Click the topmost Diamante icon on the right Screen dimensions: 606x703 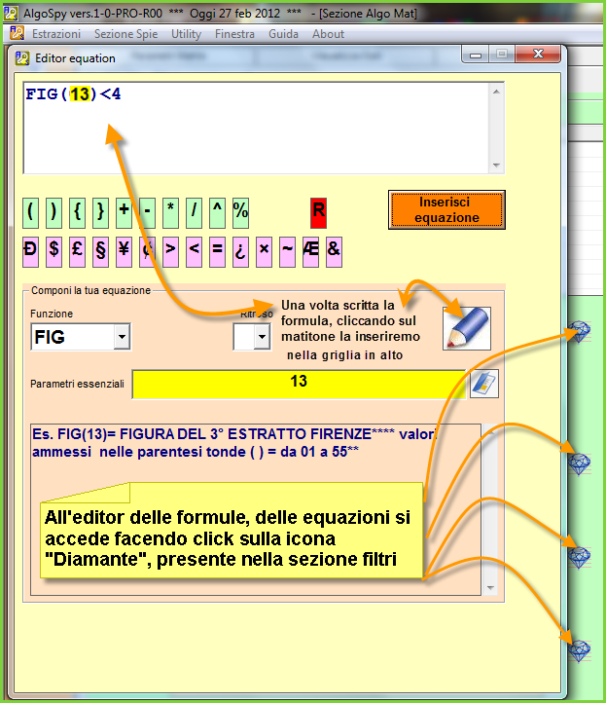[x=580, y=333]
